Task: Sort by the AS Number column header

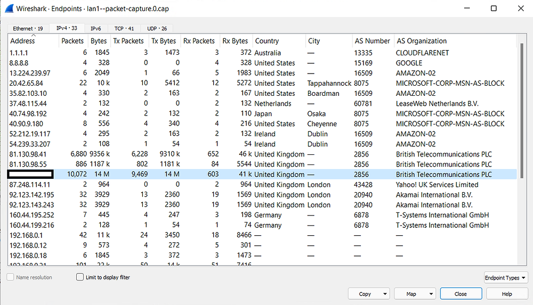Action: click(372, 41)
